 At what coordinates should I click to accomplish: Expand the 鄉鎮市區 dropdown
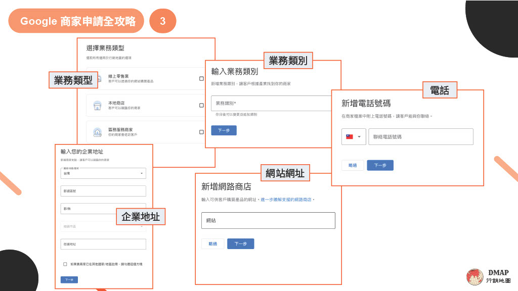click(103, 226)
